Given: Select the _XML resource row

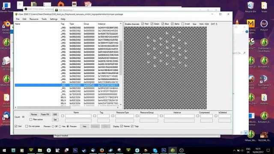Looking at the screenshot, I should pyautogui.click(x=67, y=94).
